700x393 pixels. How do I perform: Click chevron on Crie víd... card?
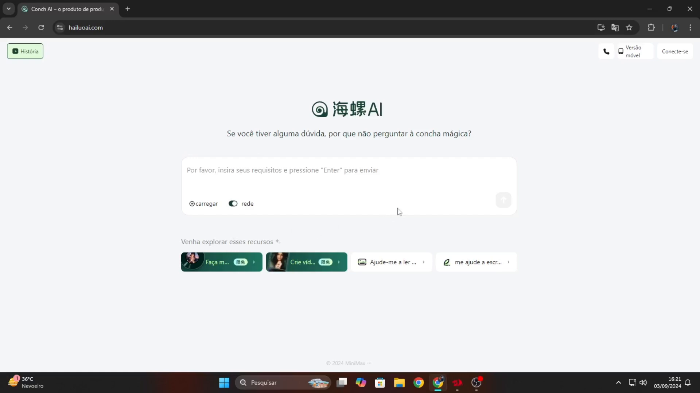(339, 262)
